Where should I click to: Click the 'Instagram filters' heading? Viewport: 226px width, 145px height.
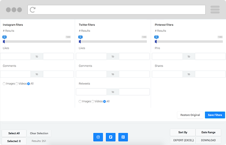tap(13, 25)
